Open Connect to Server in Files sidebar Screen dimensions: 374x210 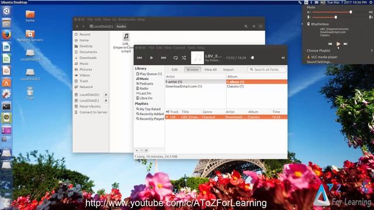[x=93, y=112]
